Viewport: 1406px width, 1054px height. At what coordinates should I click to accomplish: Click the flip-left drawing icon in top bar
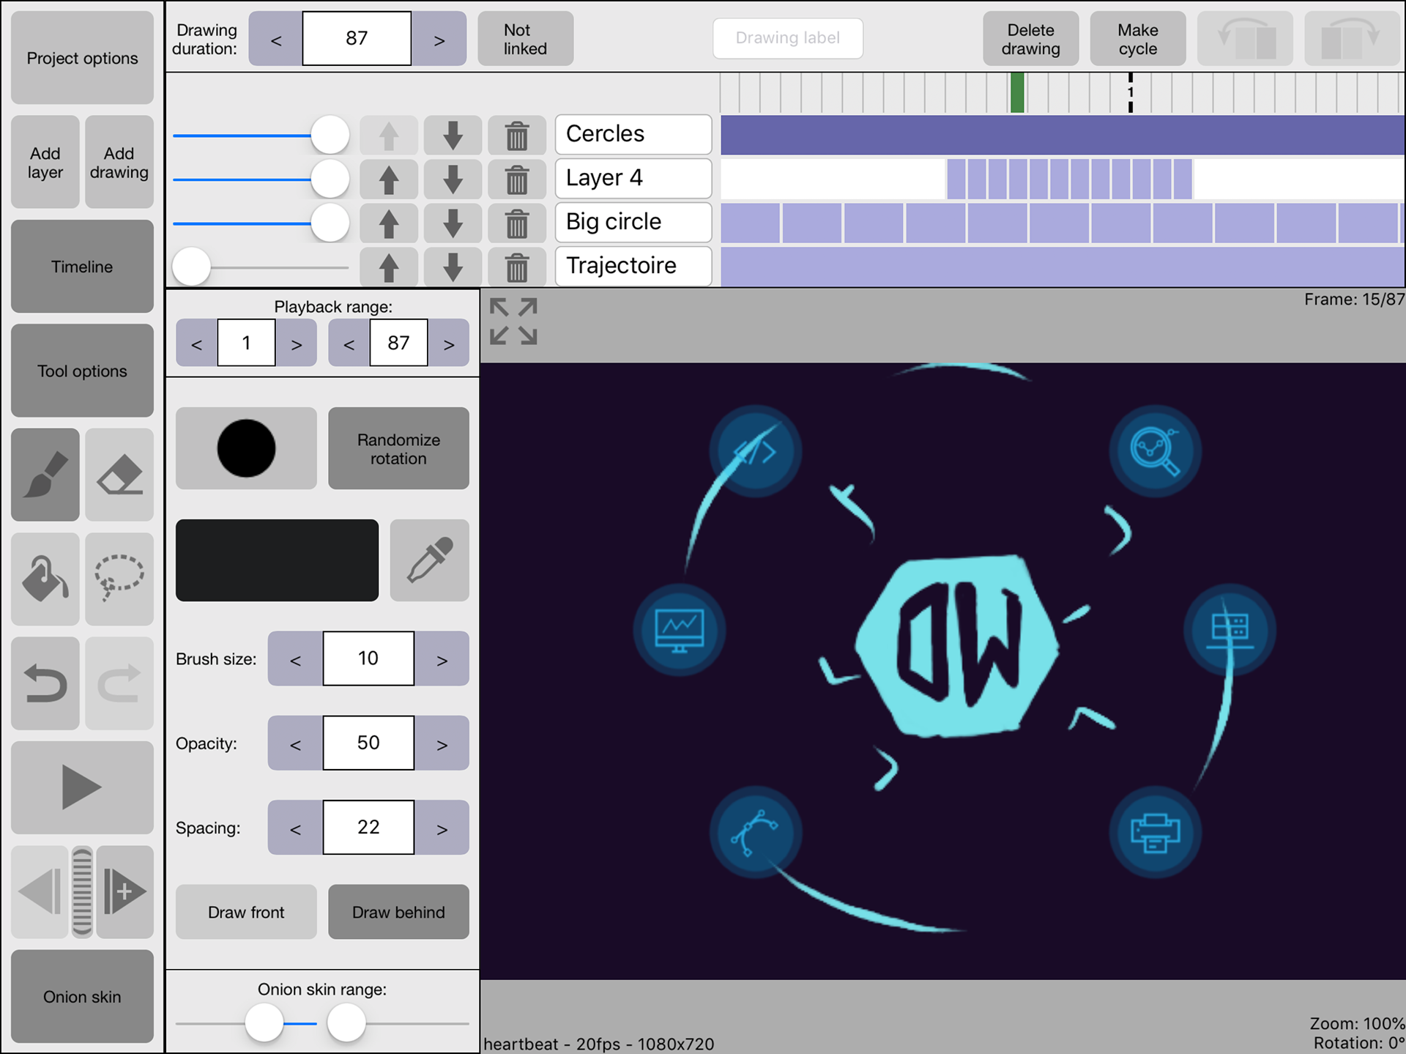coord(1245,38)
